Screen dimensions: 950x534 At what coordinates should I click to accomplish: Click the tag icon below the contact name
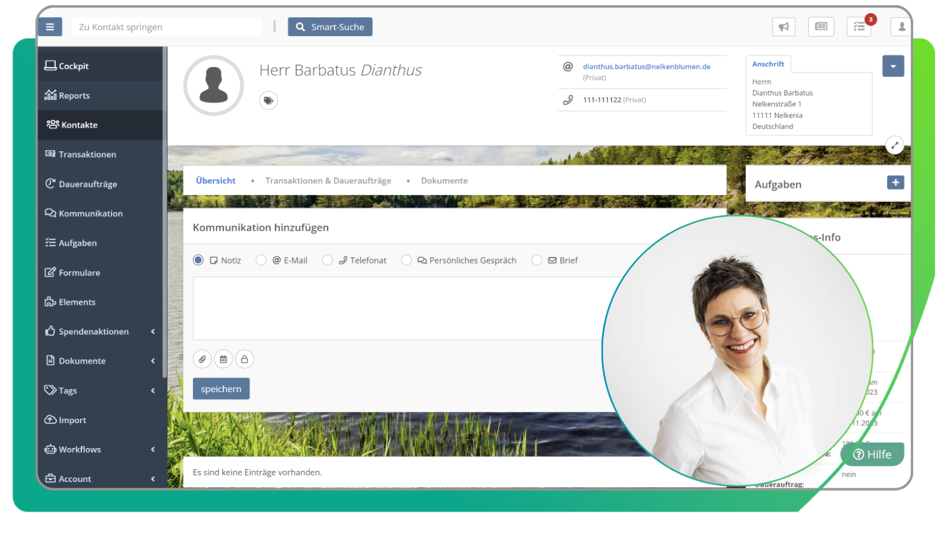(x=268, y=100)
